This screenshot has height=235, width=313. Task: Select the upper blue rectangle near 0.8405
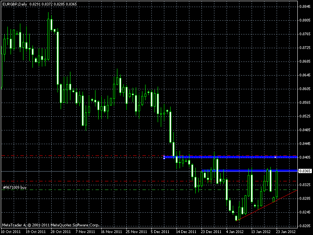230,157
